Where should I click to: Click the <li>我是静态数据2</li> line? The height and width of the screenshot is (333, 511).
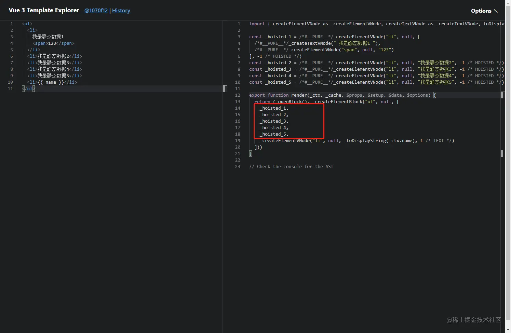pyautogui.click(x=55, y=56)
